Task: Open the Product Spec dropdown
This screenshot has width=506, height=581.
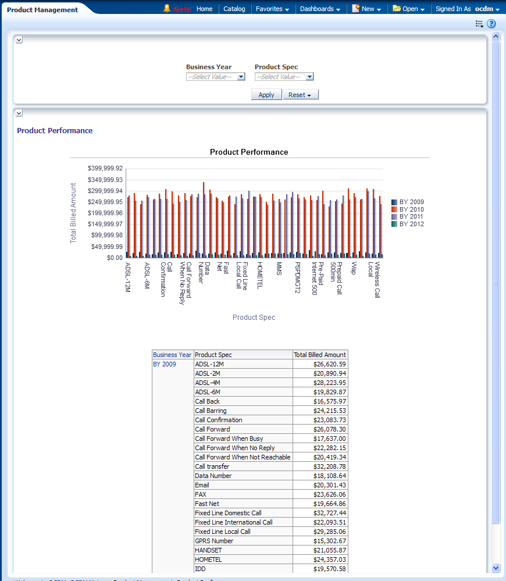Action: pyautogui.click(x=309, y=77)
